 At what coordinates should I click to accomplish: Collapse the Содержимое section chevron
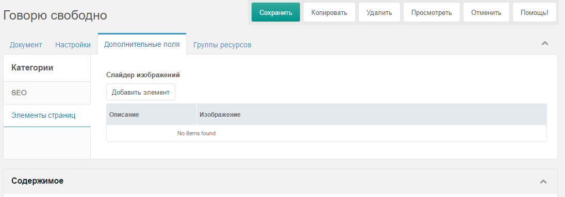pyautogui.click(x=544, y=182)
